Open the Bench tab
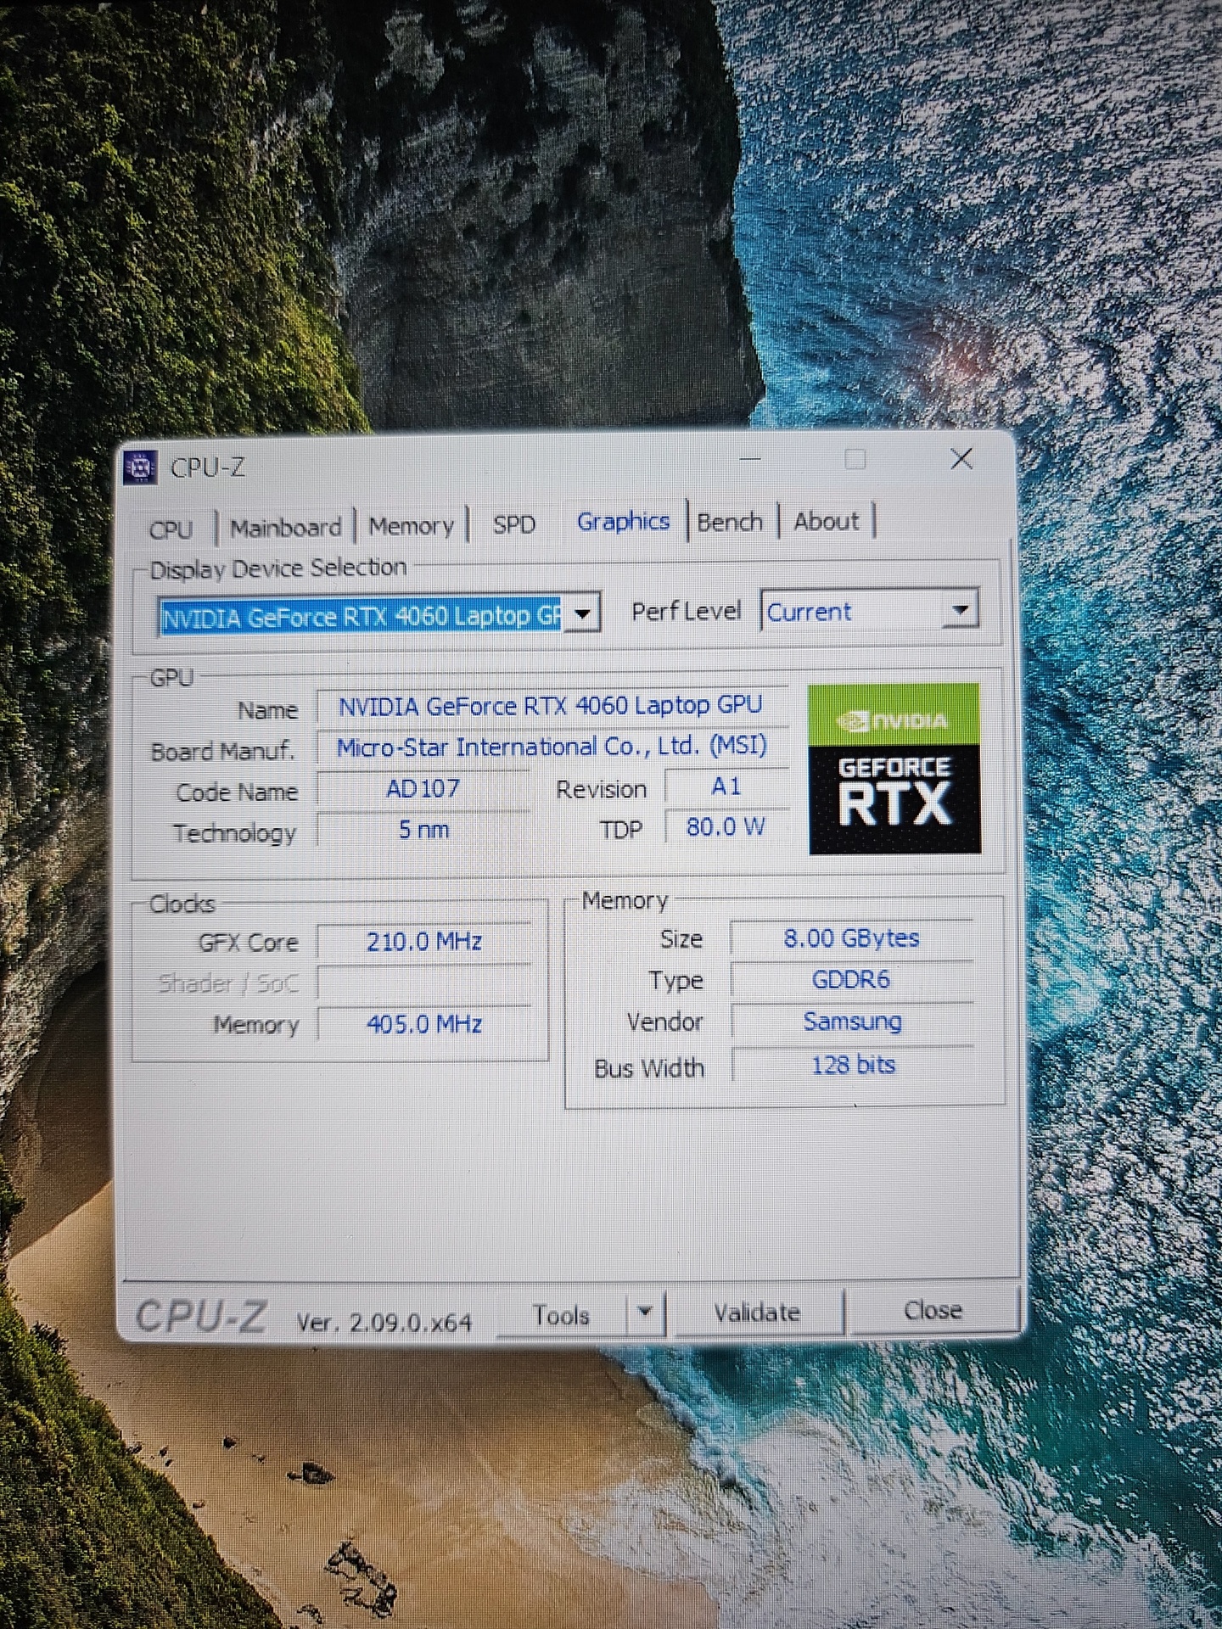Viewport: 1222px width, 1629px height. (730, 522)
